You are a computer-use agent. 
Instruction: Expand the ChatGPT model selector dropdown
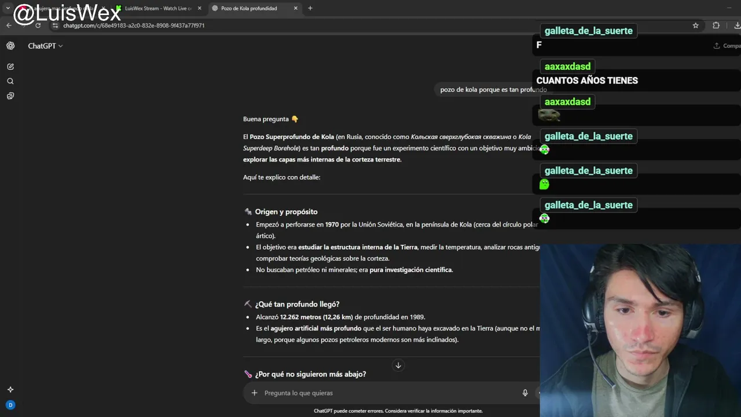click(45, 46)
